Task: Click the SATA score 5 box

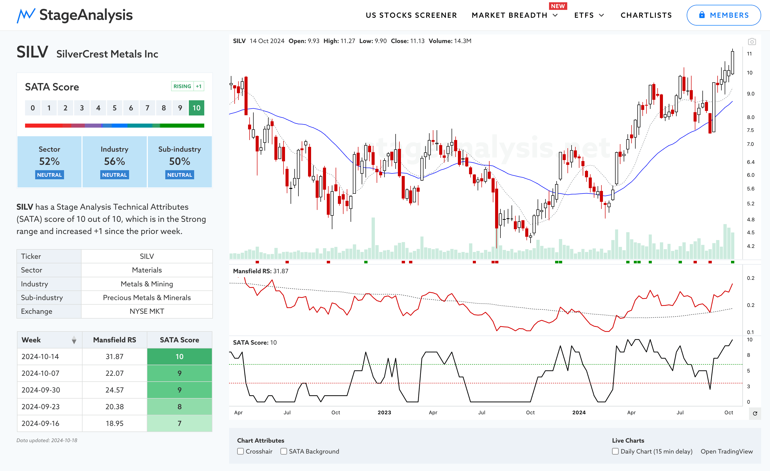Action: 114,108
